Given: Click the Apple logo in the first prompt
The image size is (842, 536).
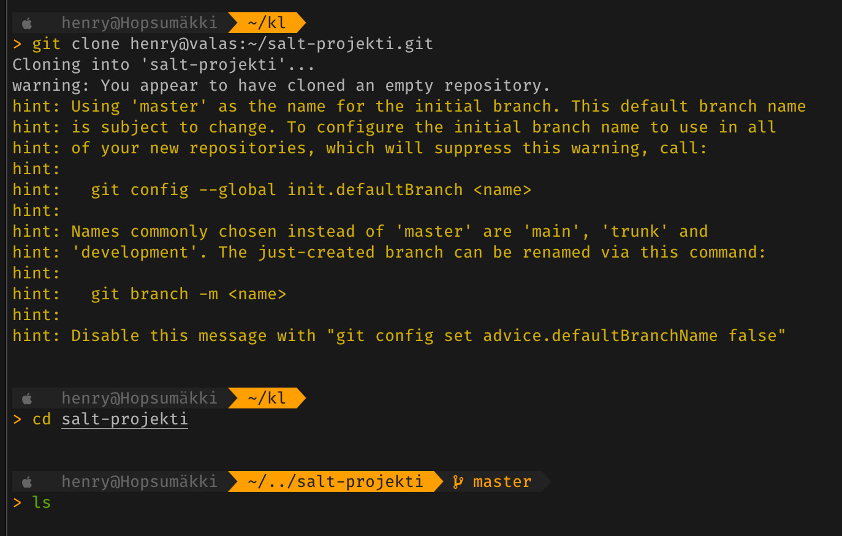Looking at the screenshot, I should [x=27, y=23].
